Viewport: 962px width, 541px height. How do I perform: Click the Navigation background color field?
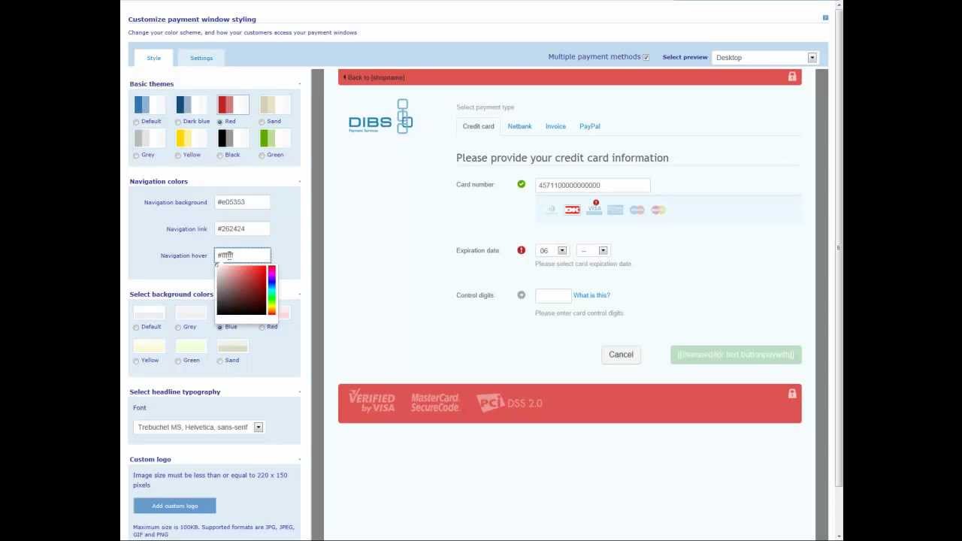[242, 202]
